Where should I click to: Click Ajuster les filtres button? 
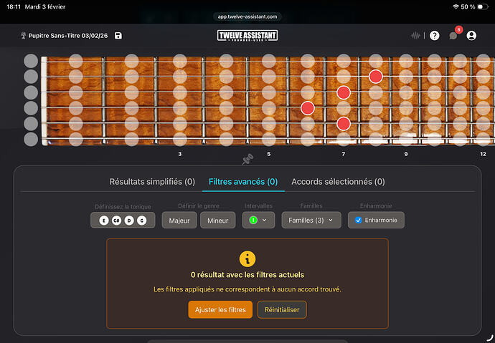220,309
